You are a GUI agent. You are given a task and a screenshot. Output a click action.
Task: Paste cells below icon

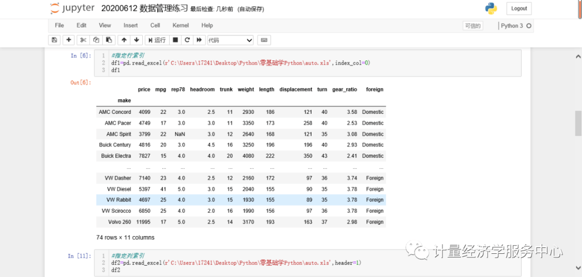108,40
